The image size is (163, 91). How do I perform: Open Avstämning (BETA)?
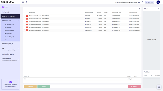pyautogui.click(x=8, y=54)
